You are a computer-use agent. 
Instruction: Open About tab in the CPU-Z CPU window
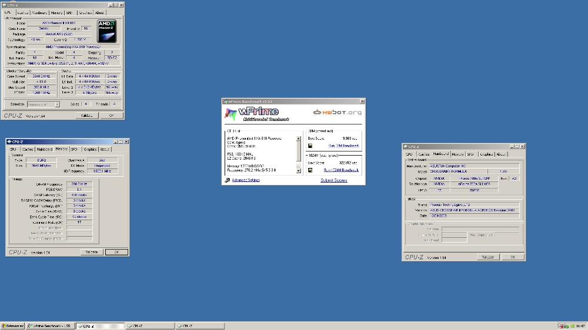pyautogui.click(x=100, y=13)
